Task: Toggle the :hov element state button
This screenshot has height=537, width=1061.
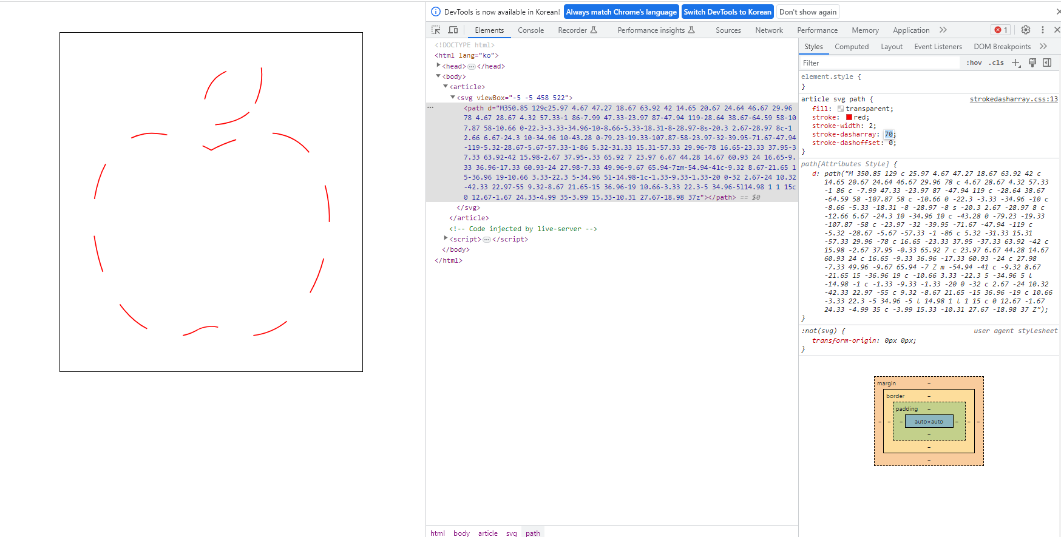Action: (x=974, y=62)
